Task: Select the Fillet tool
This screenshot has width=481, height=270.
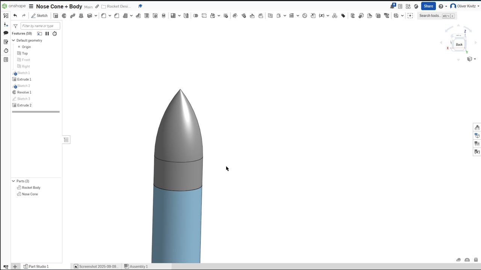Action: pyautogui.click(x=103, y=16)
